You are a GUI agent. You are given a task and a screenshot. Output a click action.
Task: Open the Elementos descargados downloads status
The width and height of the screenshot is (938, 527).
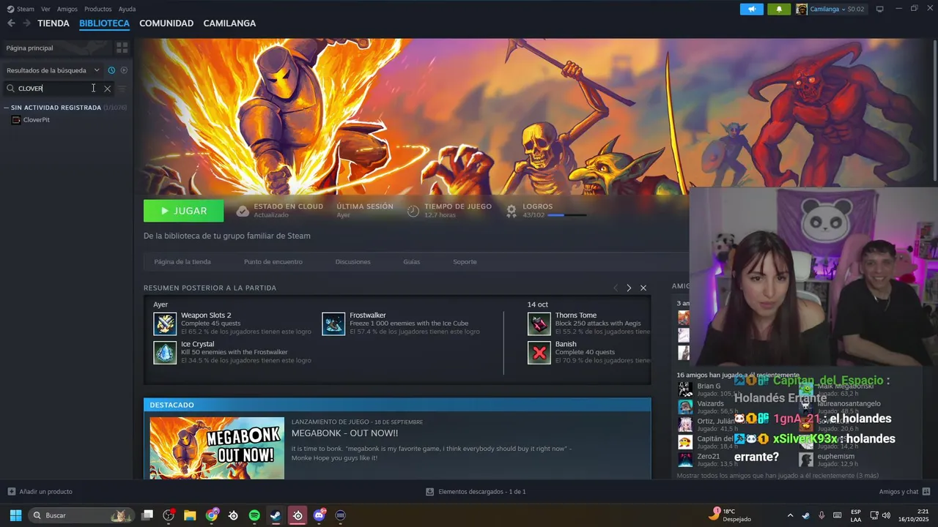click(x=476, y=492)
